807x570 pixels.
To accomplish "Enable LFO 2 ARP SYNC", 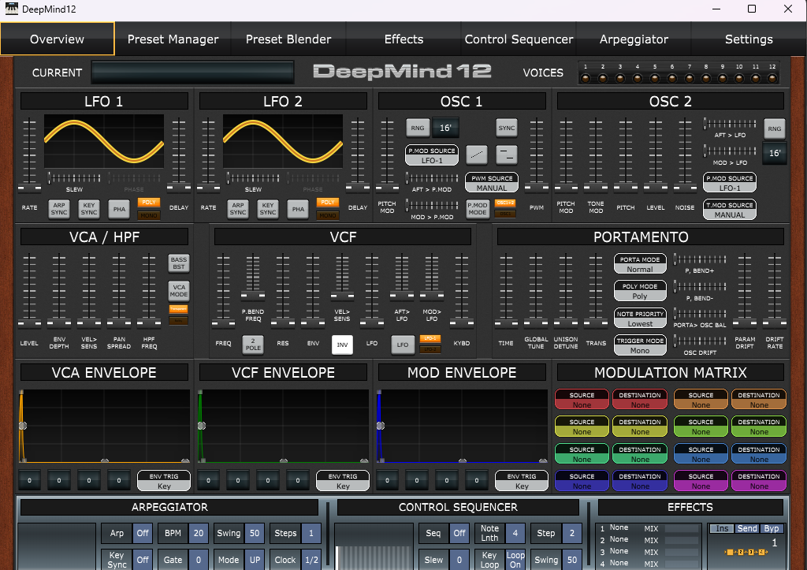I will [x=238, y=209].
